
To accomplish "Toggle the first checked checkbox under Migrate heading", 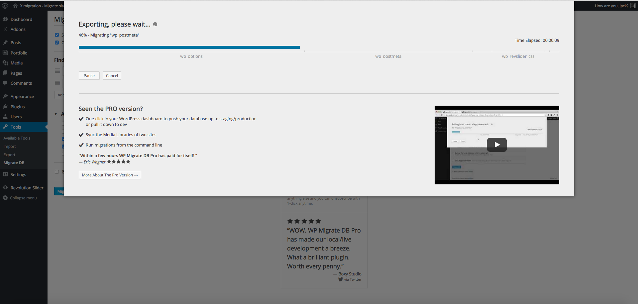I will click(x=57, y=35).
